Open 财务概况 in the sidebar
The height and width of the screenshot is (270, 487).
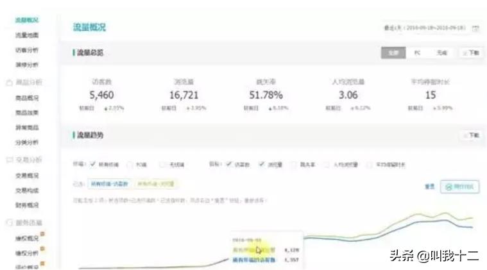[x=27, y=205]
